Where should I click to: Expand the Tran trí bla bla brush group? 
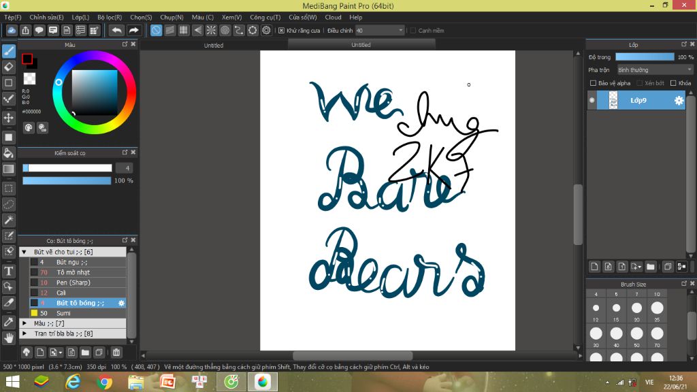(x=24, y=333)
